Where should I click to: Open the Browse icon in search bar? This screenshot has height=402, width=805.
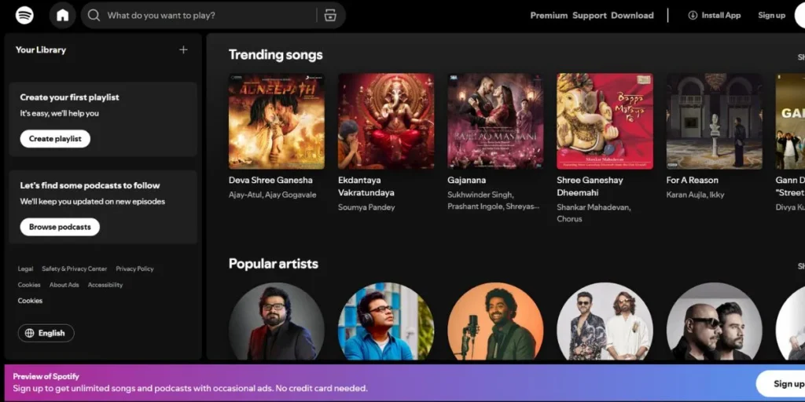click(330, 16)
